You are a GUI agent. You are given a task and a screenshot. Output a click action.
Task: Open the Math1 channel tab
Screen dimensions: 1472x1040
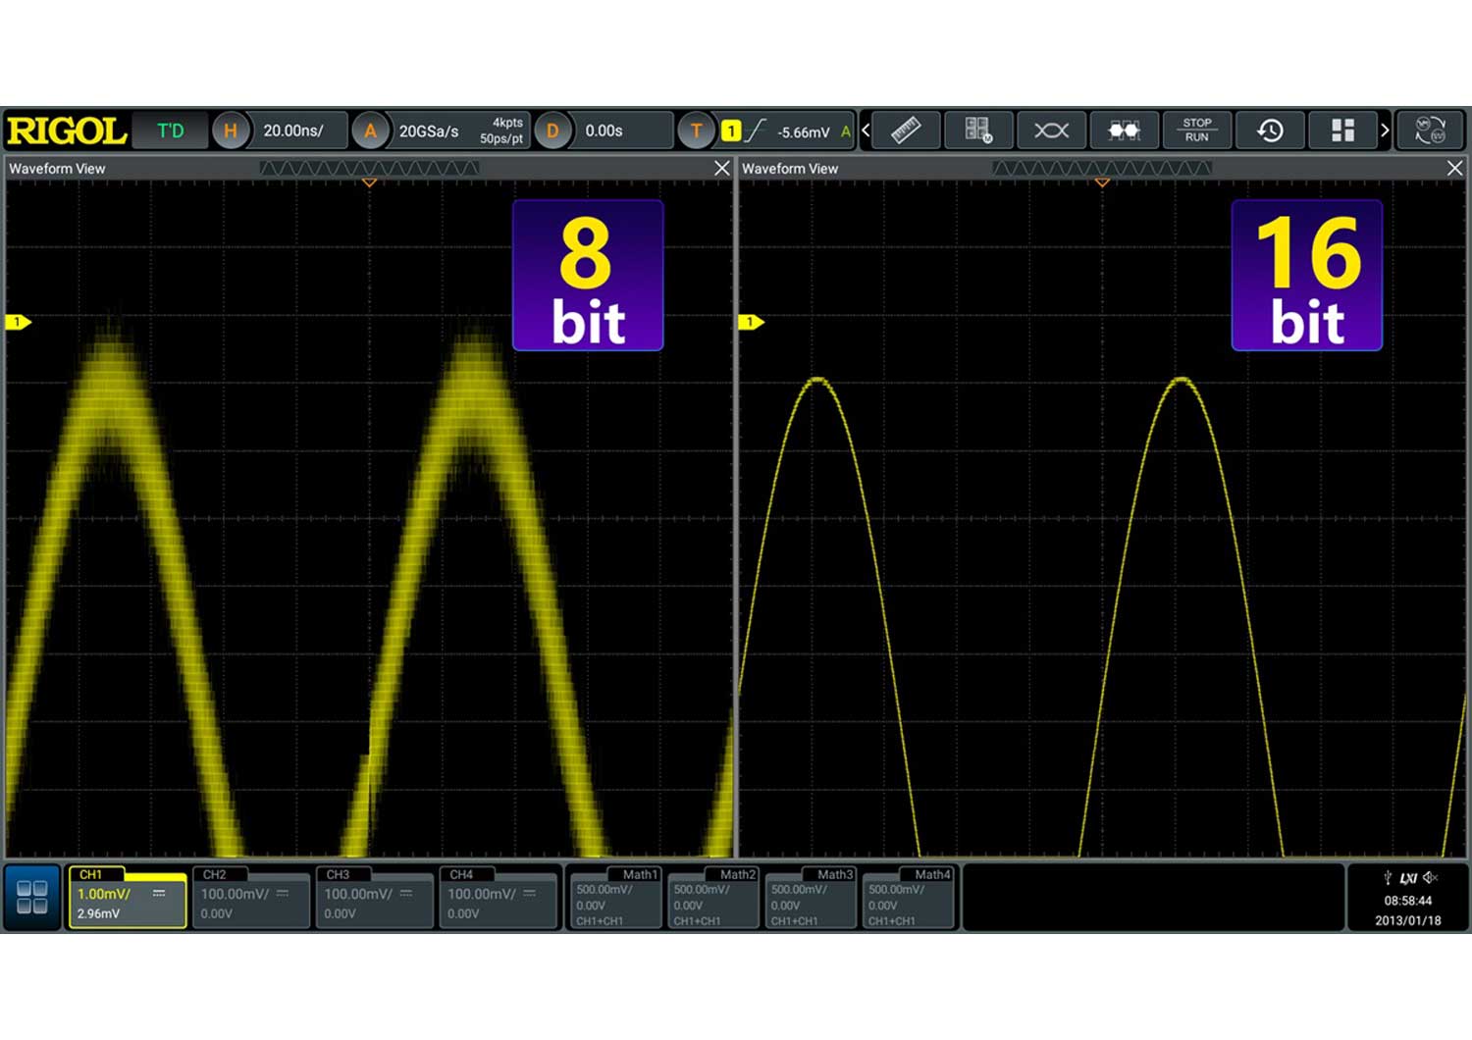click(615, 897)
